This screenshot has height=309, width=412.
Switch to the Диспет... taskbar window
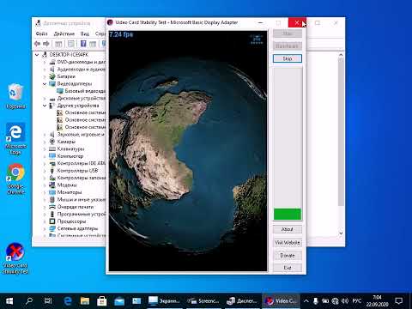[242, 301]
